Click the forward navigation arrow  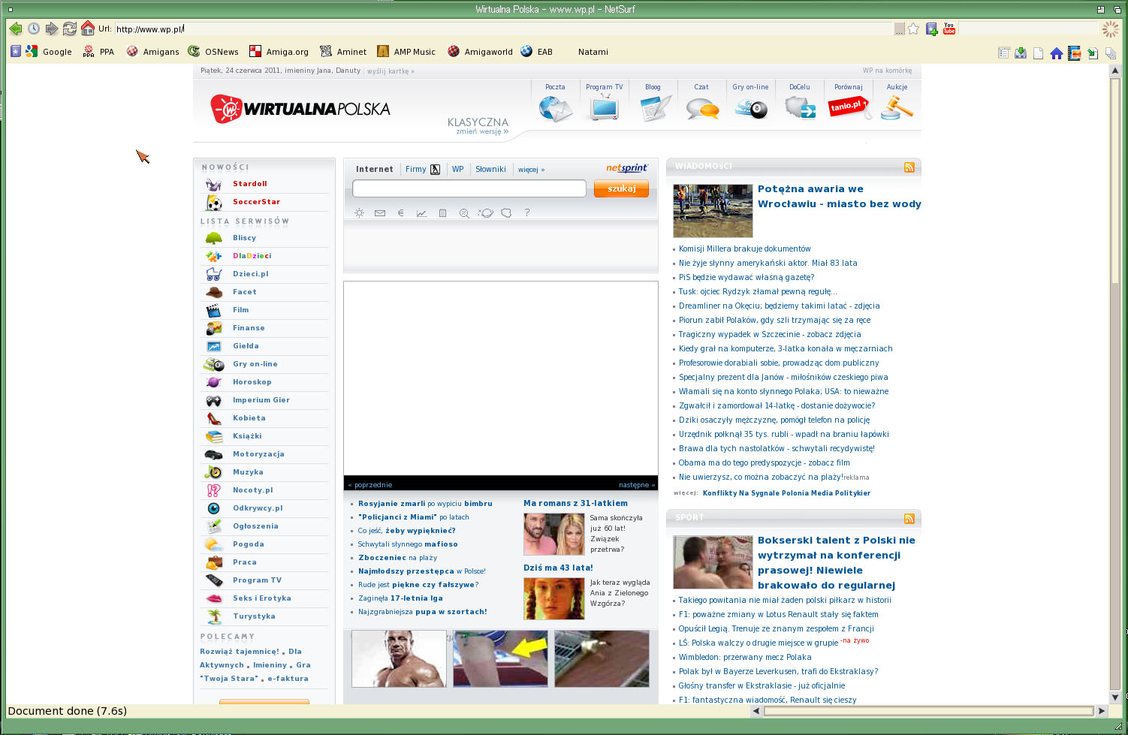click(52, 29)
